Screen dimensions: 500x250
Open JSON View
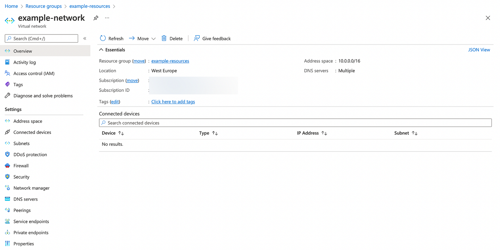point(479,50)
